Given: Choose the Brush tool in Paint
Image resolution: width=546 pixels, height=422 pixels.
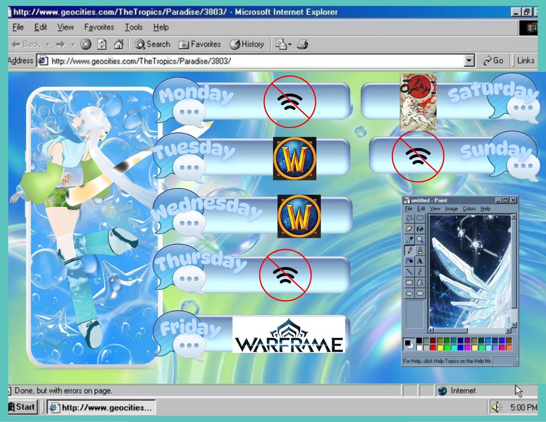Looking at the screenshot, I should [420, 250].
